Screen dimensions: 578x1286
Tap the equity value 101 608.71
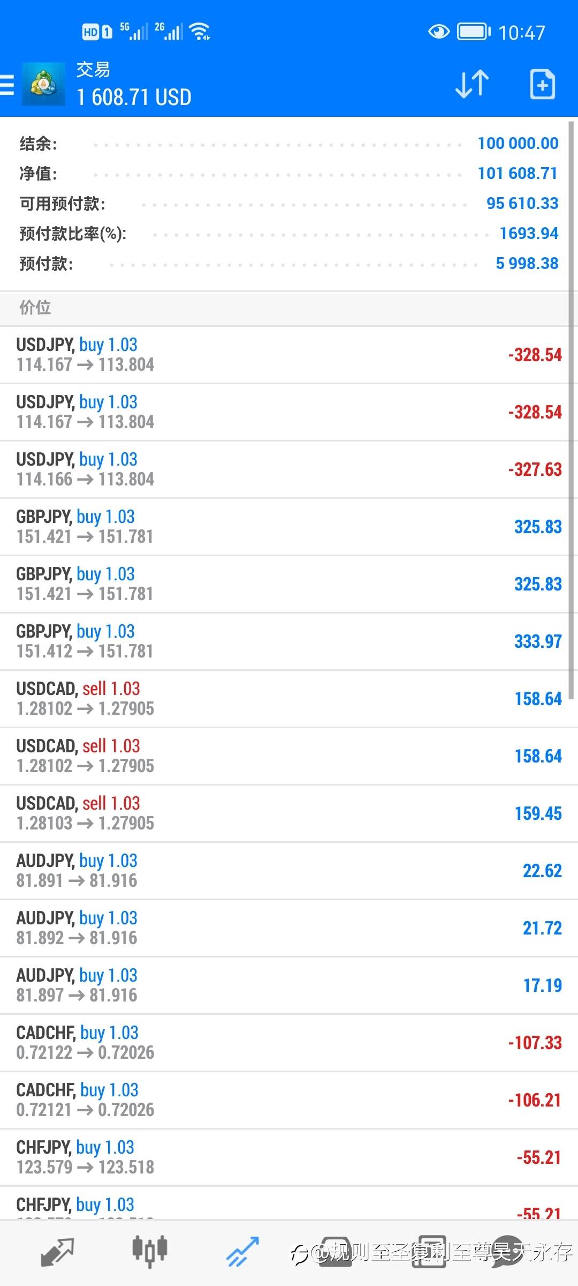518,173
